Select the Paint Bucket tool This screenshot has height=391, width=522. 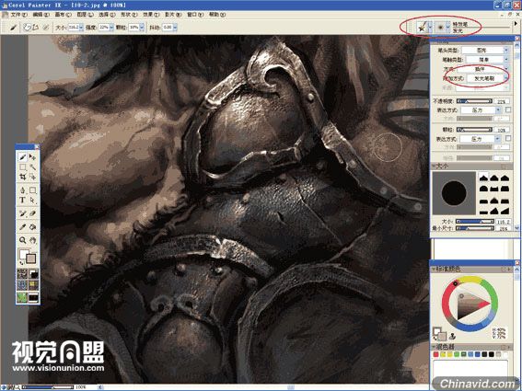(x=32, y=227)
